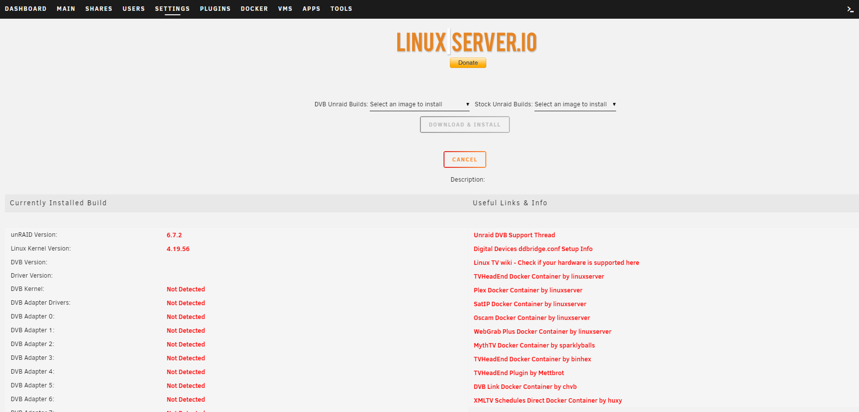This screenshot has width=859, height=412.
Task: Go to the Apps page
Action: tap(311, 9)
